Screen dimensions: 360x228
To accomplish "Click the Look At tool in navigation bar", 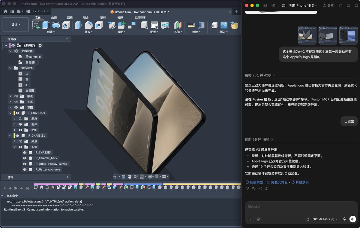I will 124,177.
